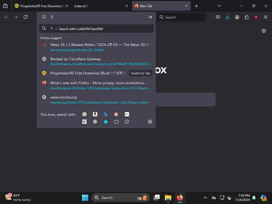Click Firefox icon in taskbar
Viewport: 272px width, 204px height.
(180, 198)
